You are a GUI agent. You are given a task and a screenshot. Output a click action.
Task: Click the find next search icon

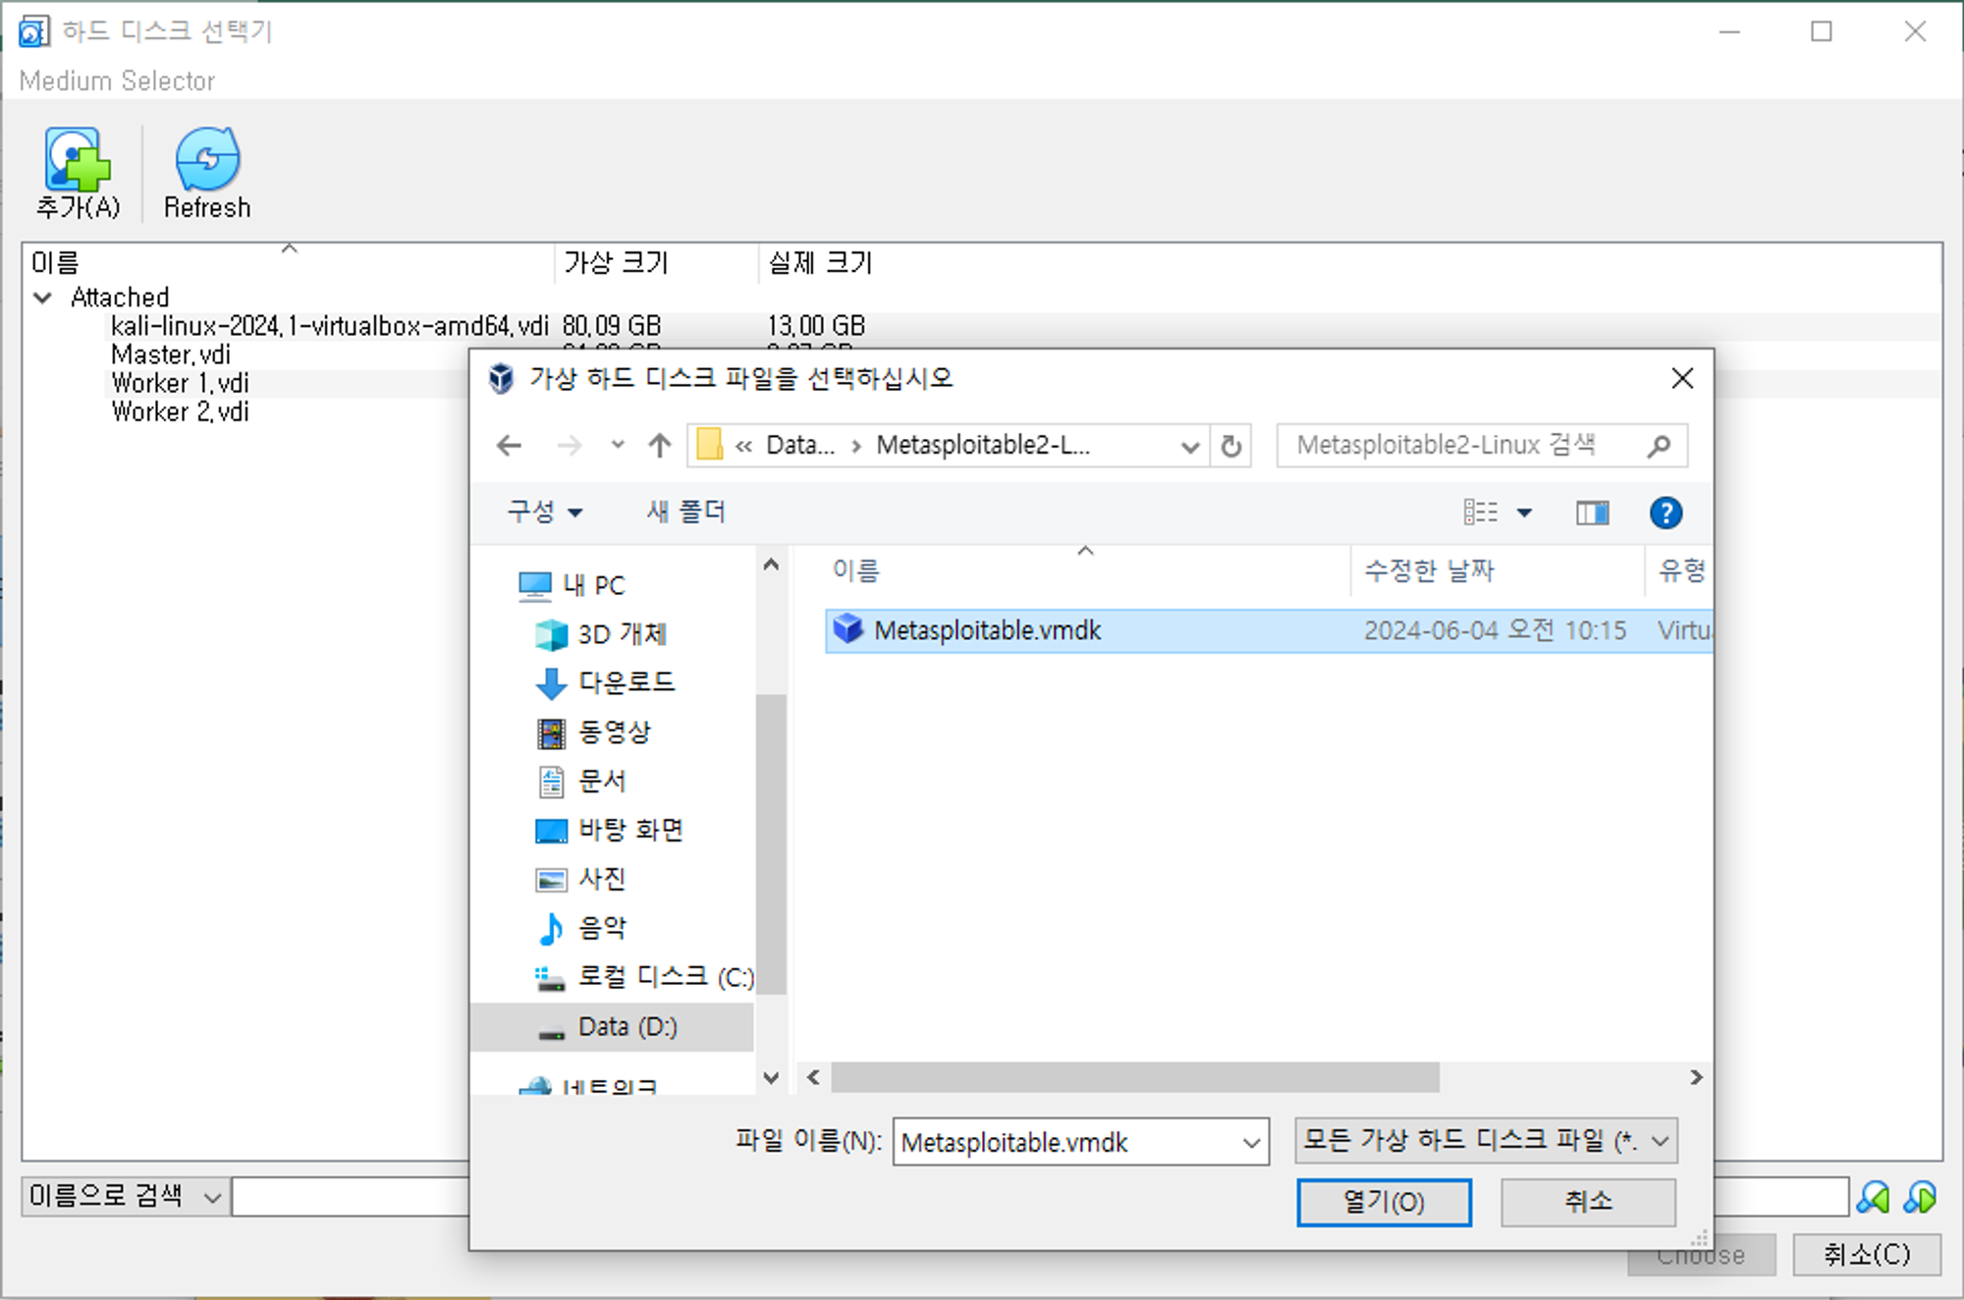[x=1920, y=1197]
